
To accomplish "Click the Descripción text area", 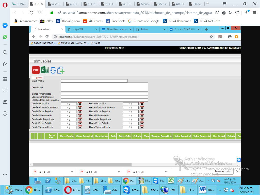I will click(x=104, y=87).
